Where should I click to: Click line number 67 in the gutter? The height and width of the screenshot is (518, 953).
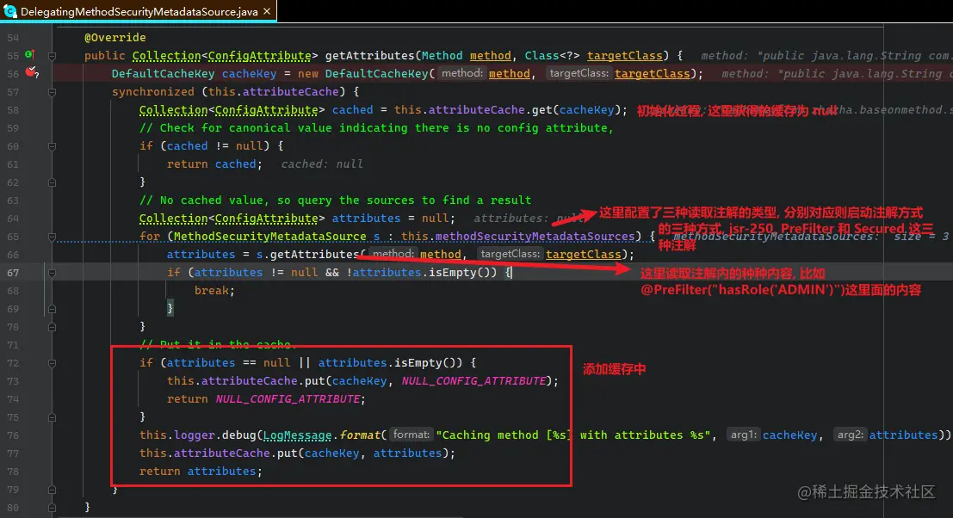13,273
